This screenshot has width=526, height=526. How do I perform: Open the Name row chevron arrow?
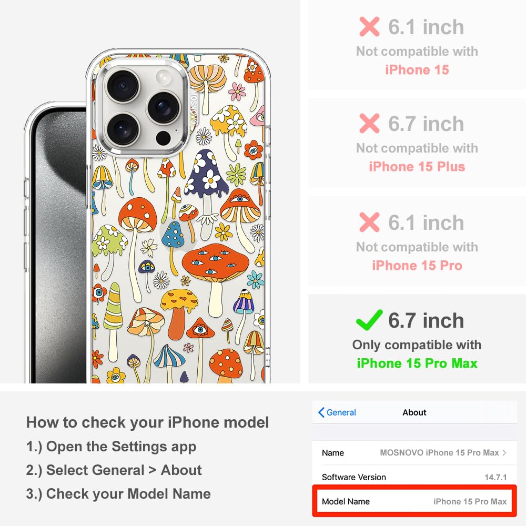504,452
